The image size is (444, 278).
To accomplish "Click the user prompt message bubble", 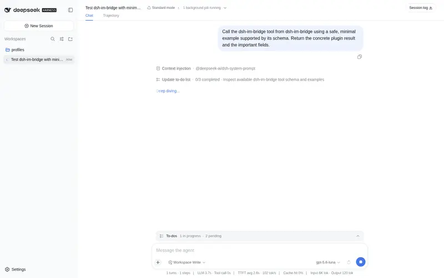I will pyautogui.click(x=290, y=38).
